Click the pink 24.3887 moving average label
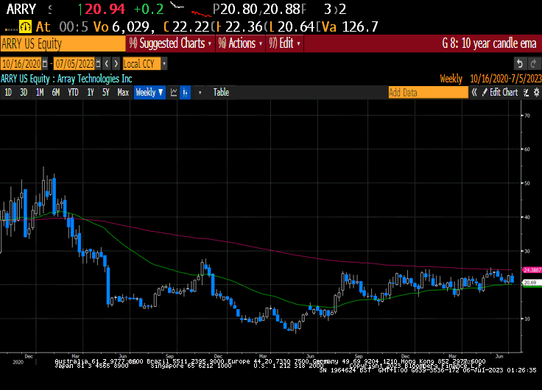542x390 pixels. click(532, 270)
